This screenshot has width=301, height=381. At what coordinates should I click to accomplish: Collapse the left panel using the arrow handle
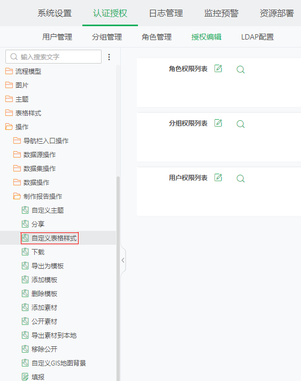tap(123, 260)
